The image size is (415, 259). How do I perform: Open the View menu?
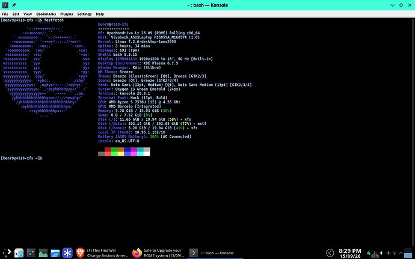[x=28, y=14]
